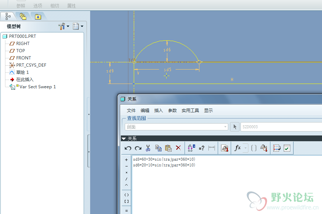Image resolution: width=322 pixels, height=214 pixels.
Task: Open the 显示 menu in relations dialog
Action: coord(208,110)
